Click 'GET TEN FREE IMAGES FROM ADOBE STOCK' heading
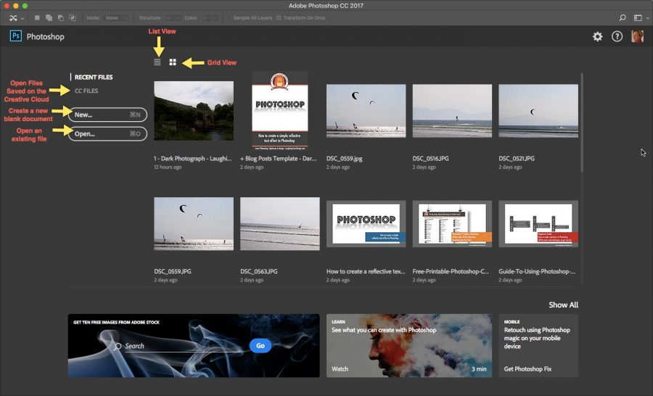Viewport: 653px width, 396px height. (x=116, y=322)
